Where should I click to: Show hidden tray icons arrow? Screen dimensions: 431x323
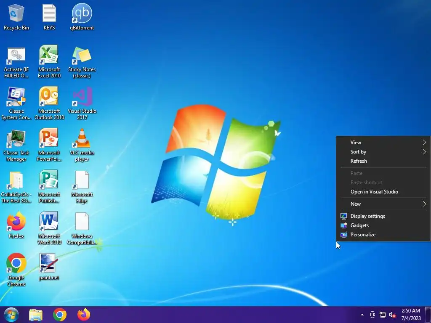362,315
